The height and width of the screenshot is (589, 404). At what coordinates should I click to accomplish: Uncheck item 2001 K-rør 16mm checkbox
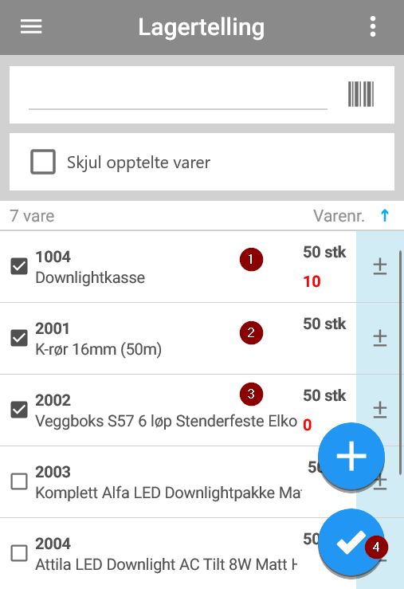pyautogui.click(x=19, y=338)
